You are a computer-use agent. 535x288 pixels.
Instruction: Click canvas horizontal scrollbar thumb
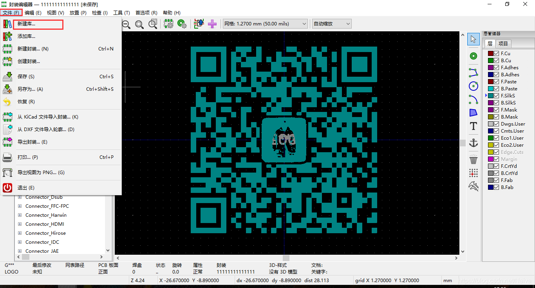pyautogui.click(x=286, y=258)
